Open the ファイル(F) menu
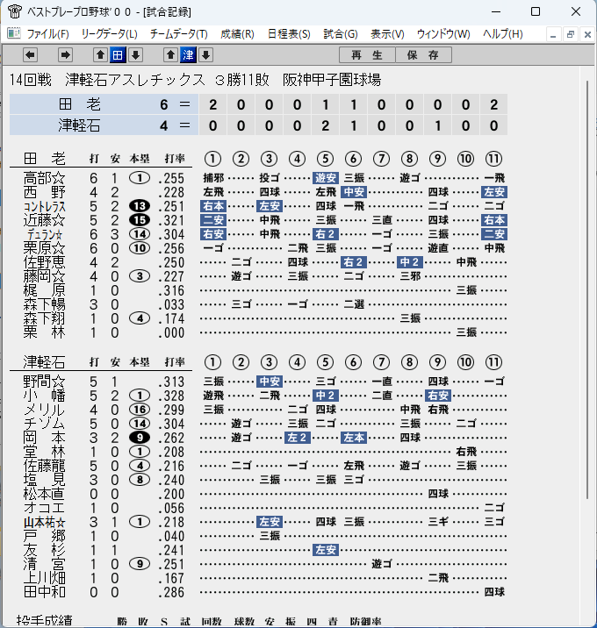597x628 pixels. pyautogui.click(x=47, y=34)
